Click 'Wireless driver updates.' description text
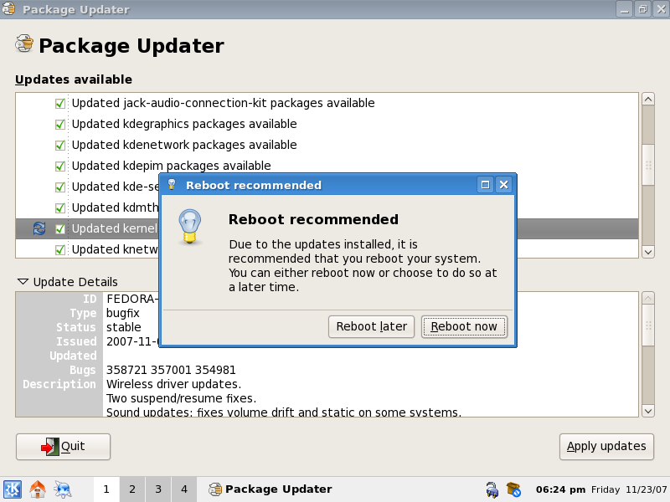This screenshot has height=502, width=670. pyautogui.click(x=173, y=384)
